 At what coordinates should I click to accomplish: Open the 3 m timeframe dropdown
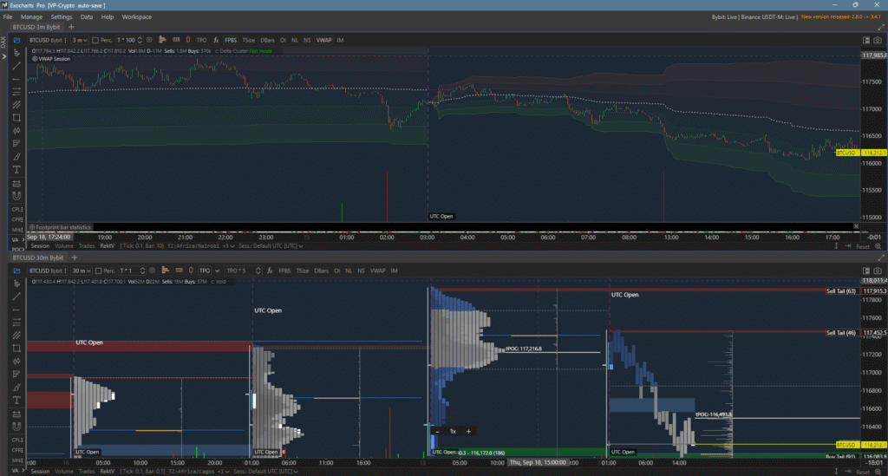[80, 40]
